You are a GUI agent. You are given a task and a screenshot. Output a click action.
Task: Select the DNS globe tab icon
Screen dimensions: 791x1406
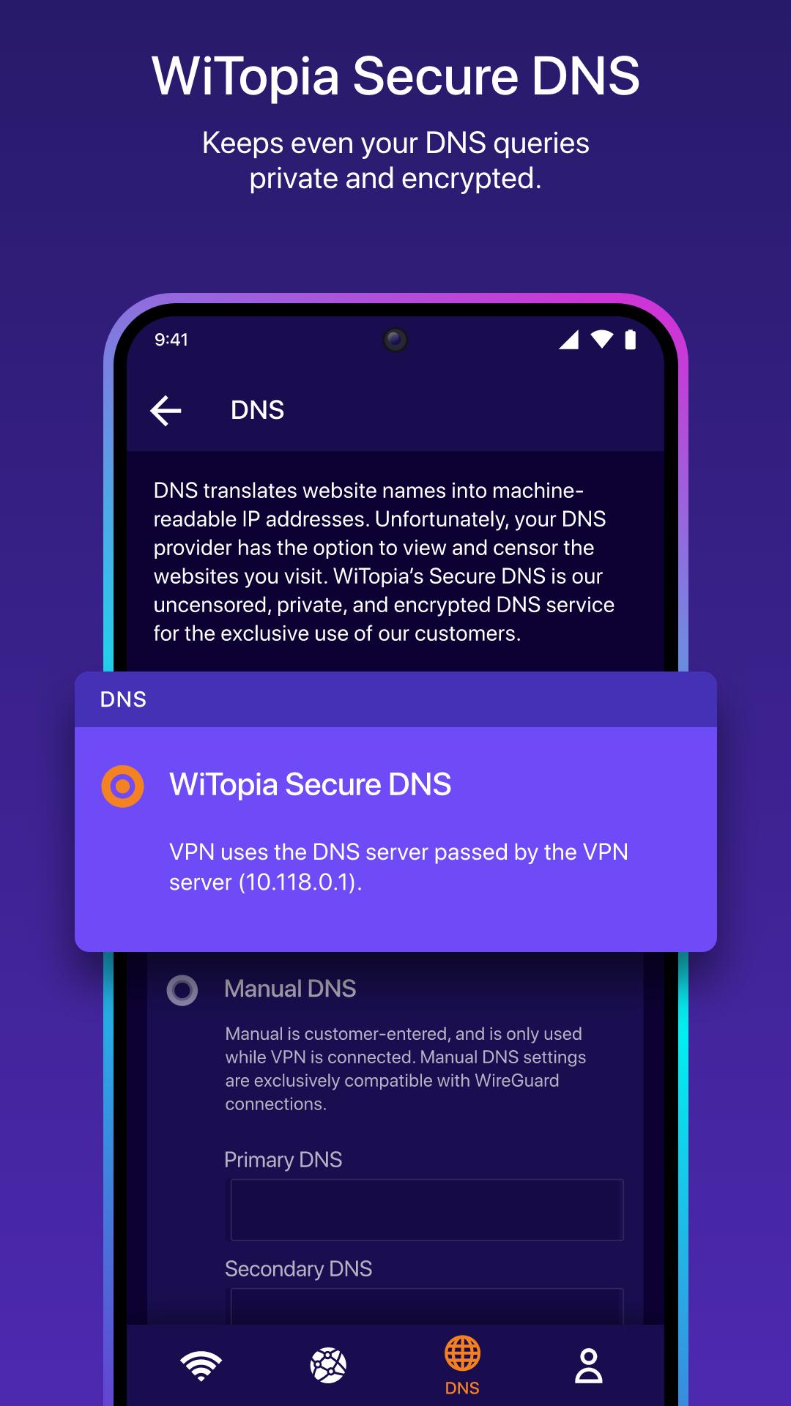pyautogui.click(x=463, y=1353)
